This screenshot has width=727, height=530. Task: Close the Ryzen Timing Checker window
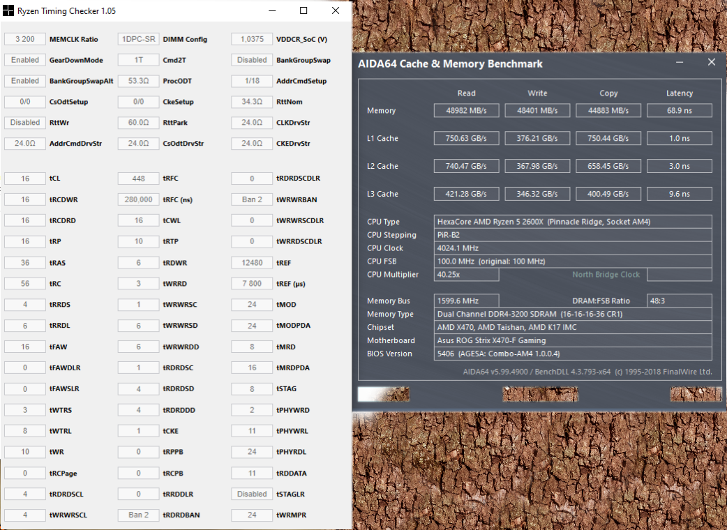pyautogui.click(x=336, y=10)
